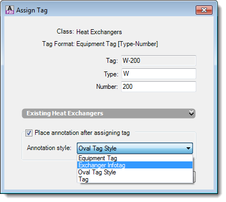Click the partially hidden button behind dropdown list
This screenshot has width=226, height=202.
click(x=194, y=177)
